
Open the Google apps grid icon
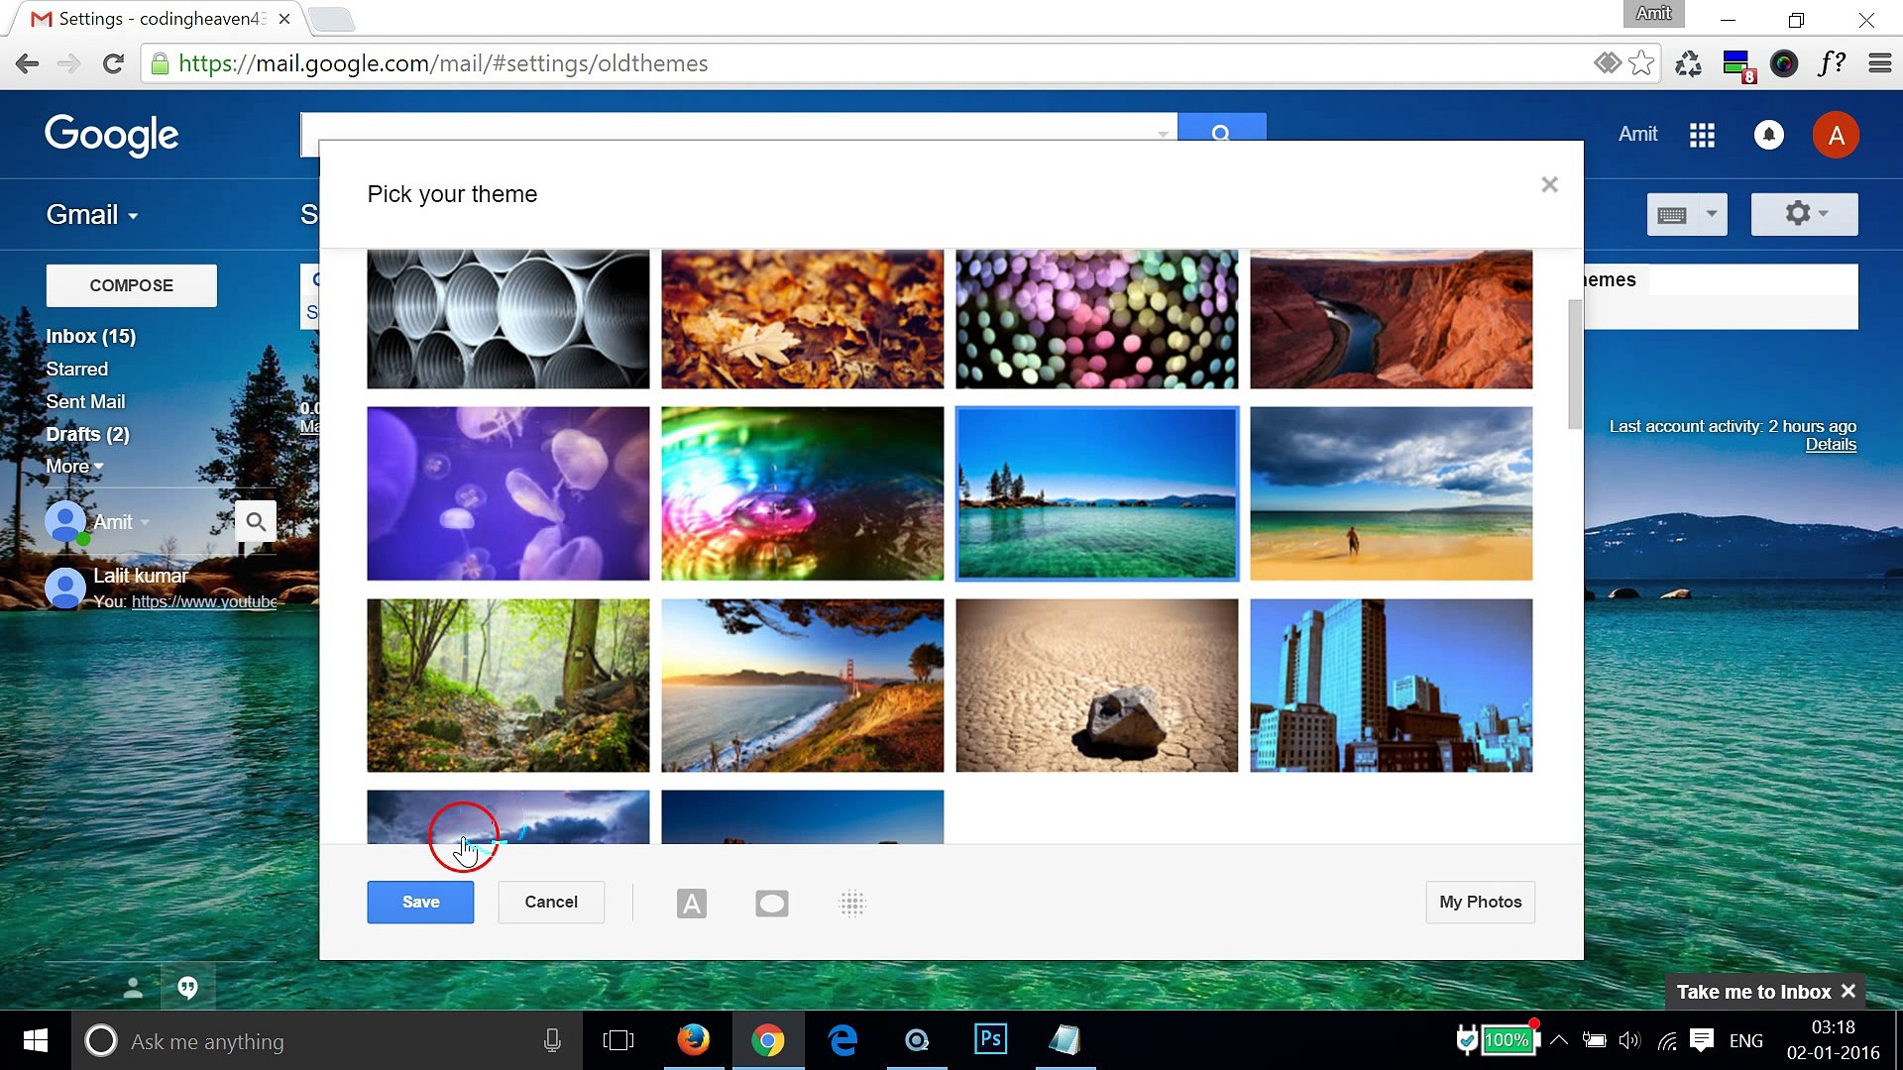[x=1702, y=135]
